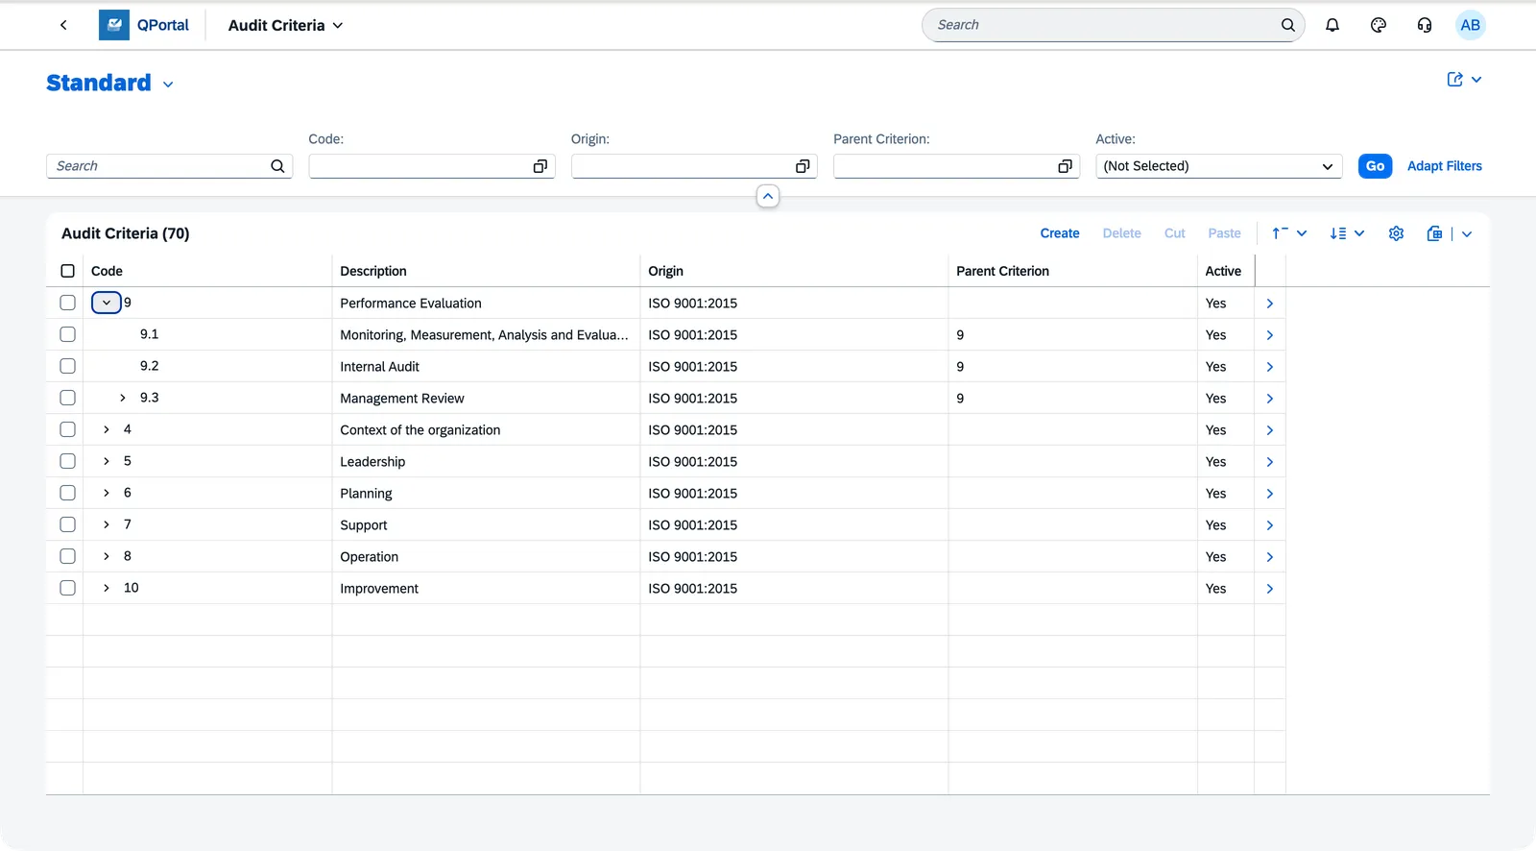Click the Paste button
This screenshot has height=851, width=1536.
pyautogui.click(x=1225, y=233)
